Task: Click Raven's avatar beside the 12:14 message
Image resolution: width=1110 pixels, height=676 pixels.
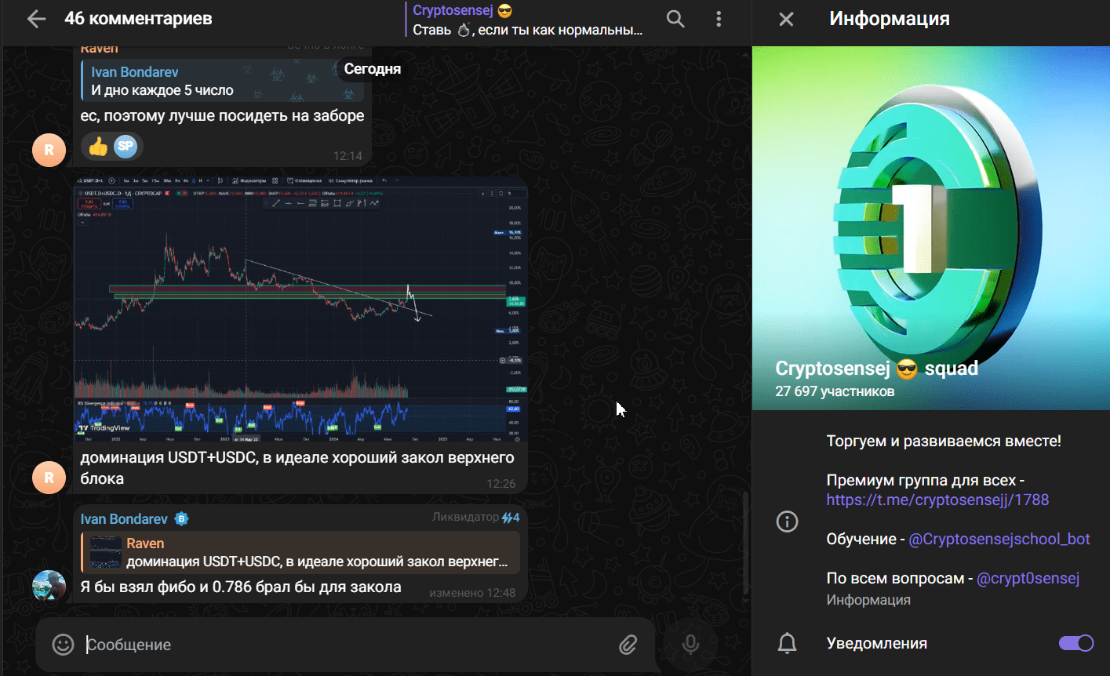Action: 49,150
